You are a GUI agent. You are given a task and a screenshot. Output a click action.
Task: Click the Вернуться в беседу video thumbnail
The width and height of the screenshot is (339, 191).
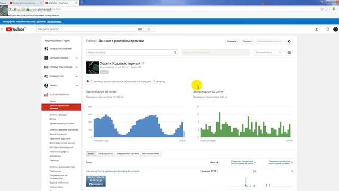[x=96, y=181]
